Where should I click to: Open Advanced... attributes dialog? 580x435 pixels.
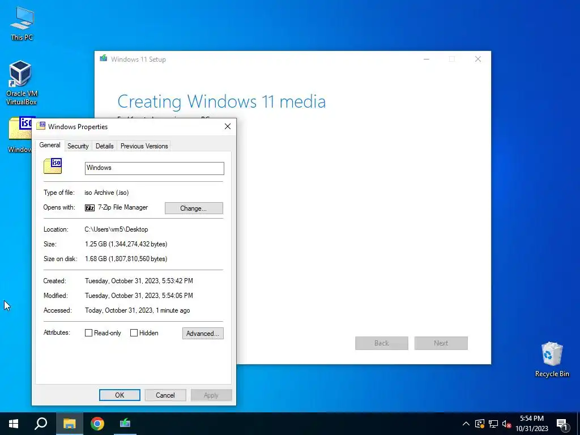click(203, 333)
